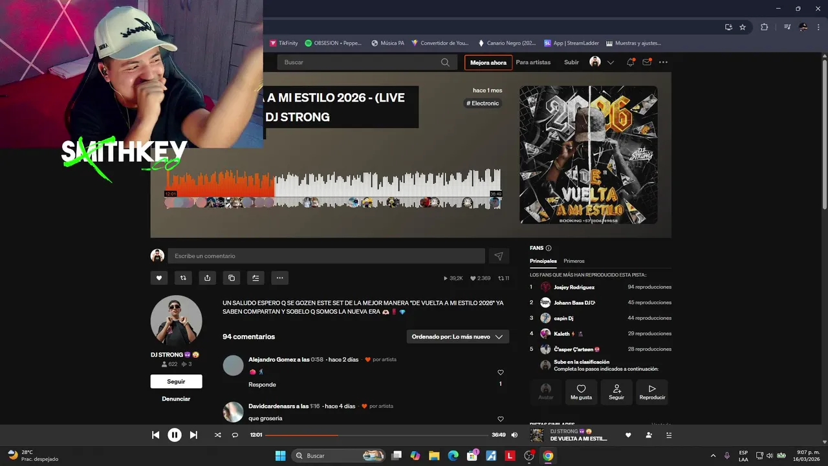Open fan Johann Bass DJ profile
This screenshot has width=828, height=466.
coord(574,302)
